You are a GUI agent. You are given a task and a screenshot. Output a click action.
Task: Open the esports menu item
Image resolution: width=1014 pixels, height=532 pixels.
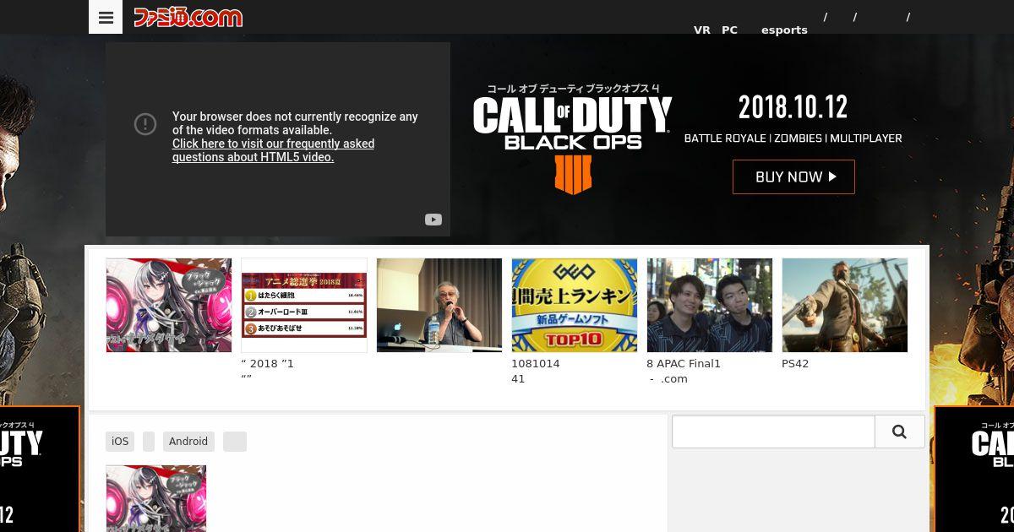pyautogui.click(x=784, y=30)
